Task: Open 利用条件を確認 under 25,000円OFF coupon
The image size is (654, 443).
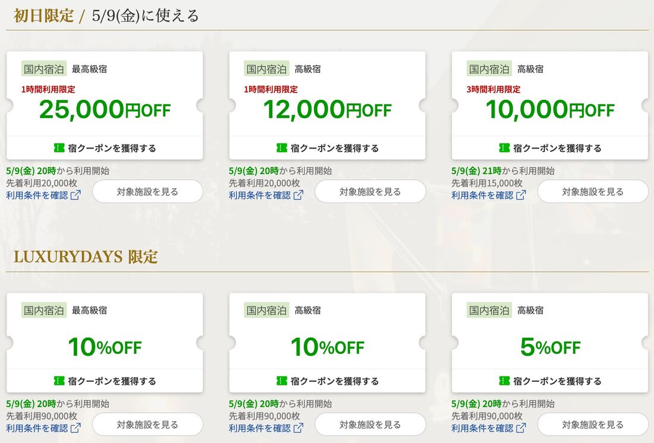Action: [x=43, y=195]
